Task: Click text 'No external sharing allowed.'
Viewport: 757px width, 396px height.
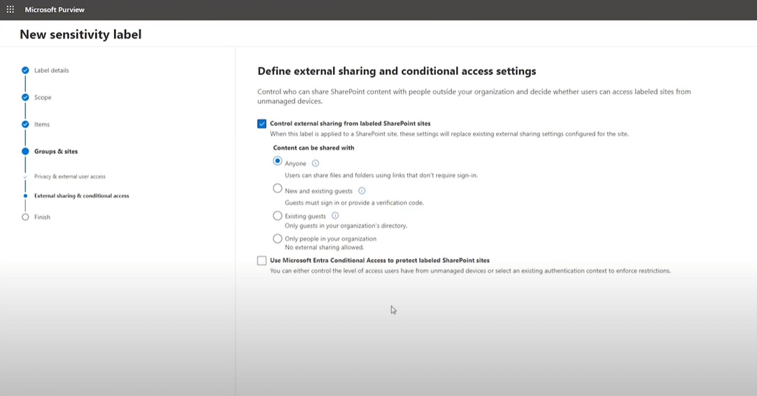Action: [x=324, y=247]
